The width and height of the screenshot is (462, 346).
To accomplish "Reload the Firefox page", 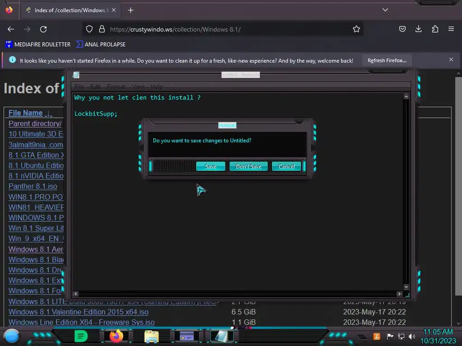I will 43,29.
